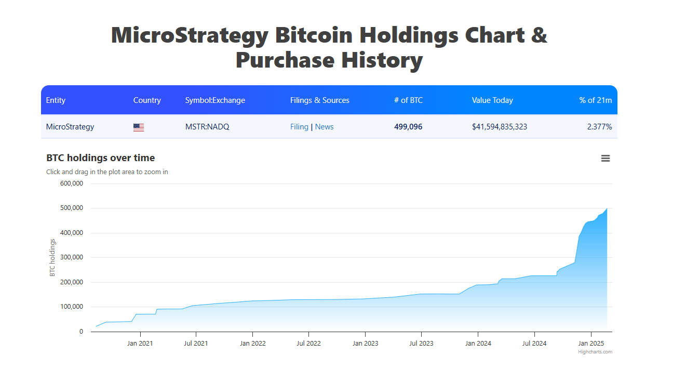Viewport: 673px width, 381px height.
Task: Click the Country column header
Action: (147, 100)
